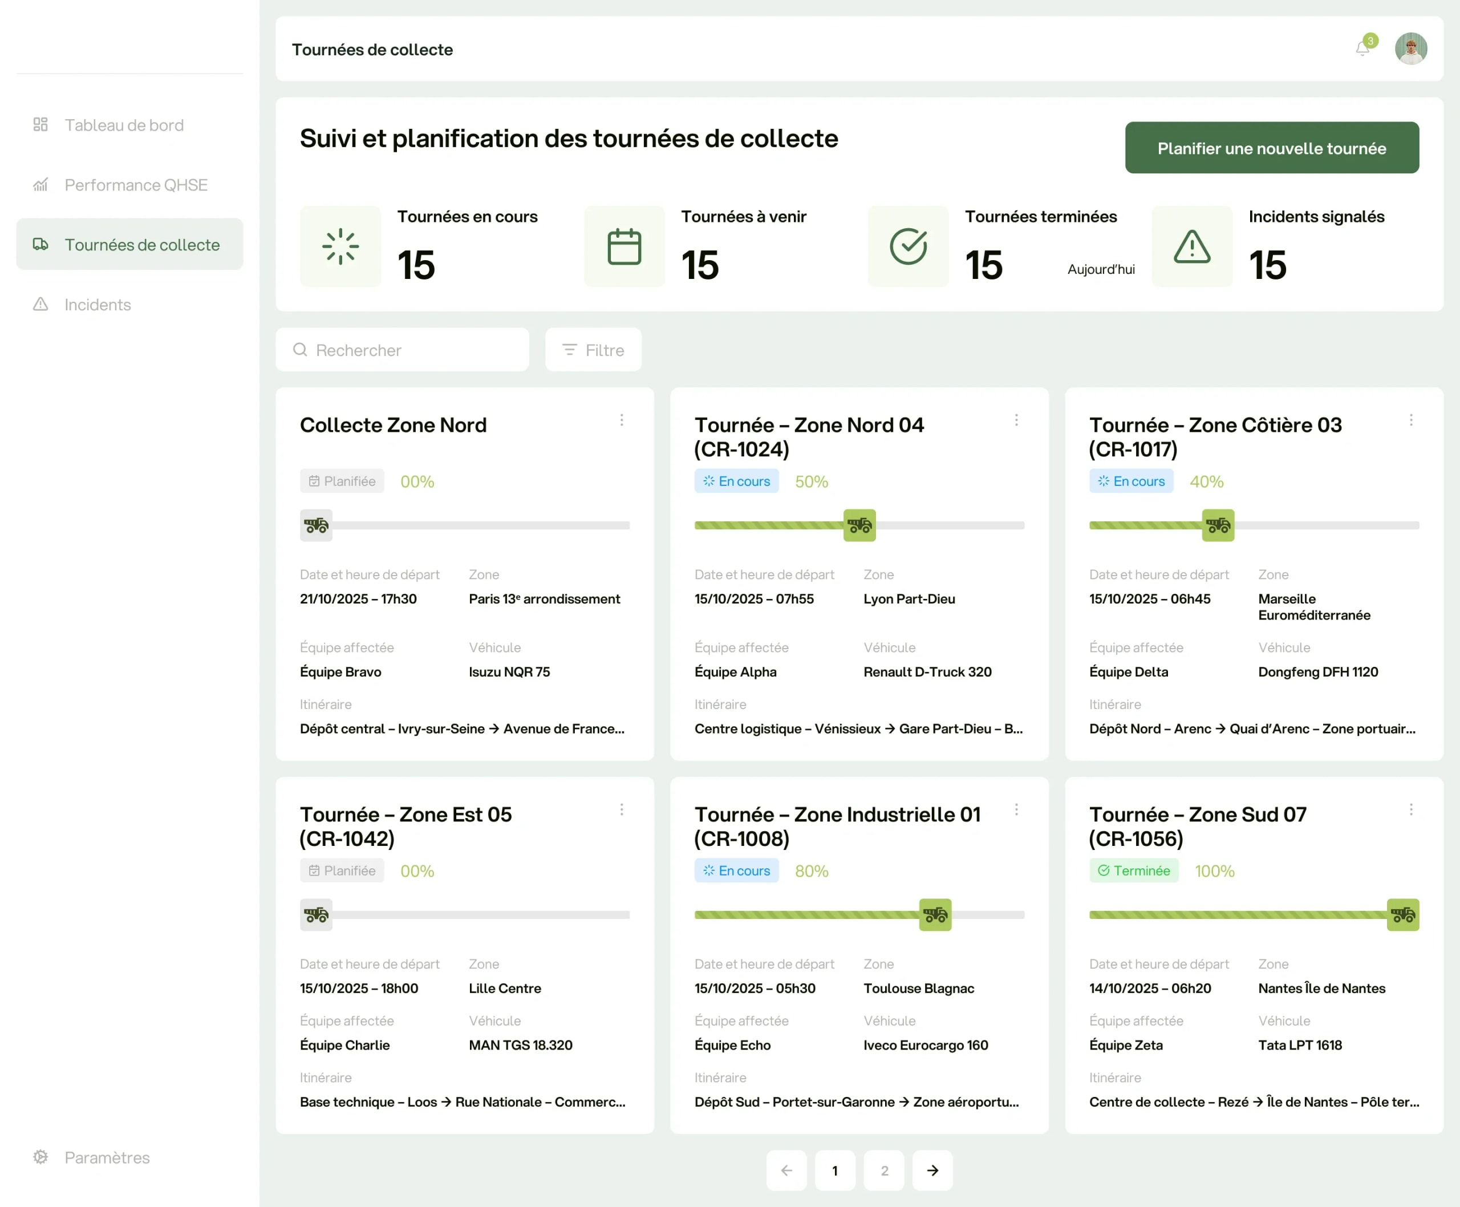Image resolution: width=1460 pixels, height=1207 pixels.
Task: Click En cours badge on Zone Industrielle 01
Action: [x=736, y=870]
